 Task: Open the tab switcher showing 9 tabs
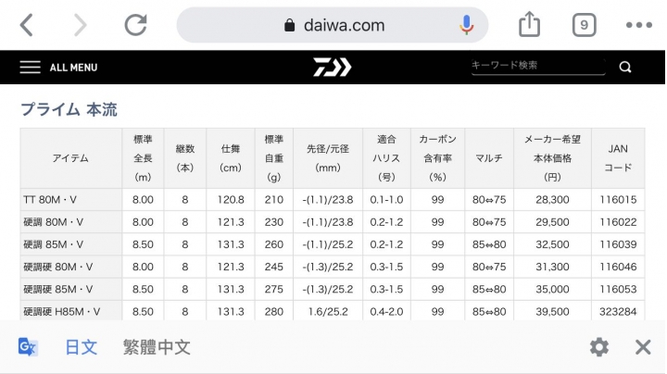(x=584, y=25)
